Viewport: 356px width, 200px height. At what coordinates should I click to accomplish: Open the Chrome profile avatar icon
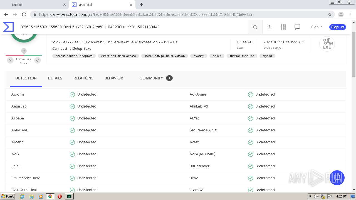point(341,14)
